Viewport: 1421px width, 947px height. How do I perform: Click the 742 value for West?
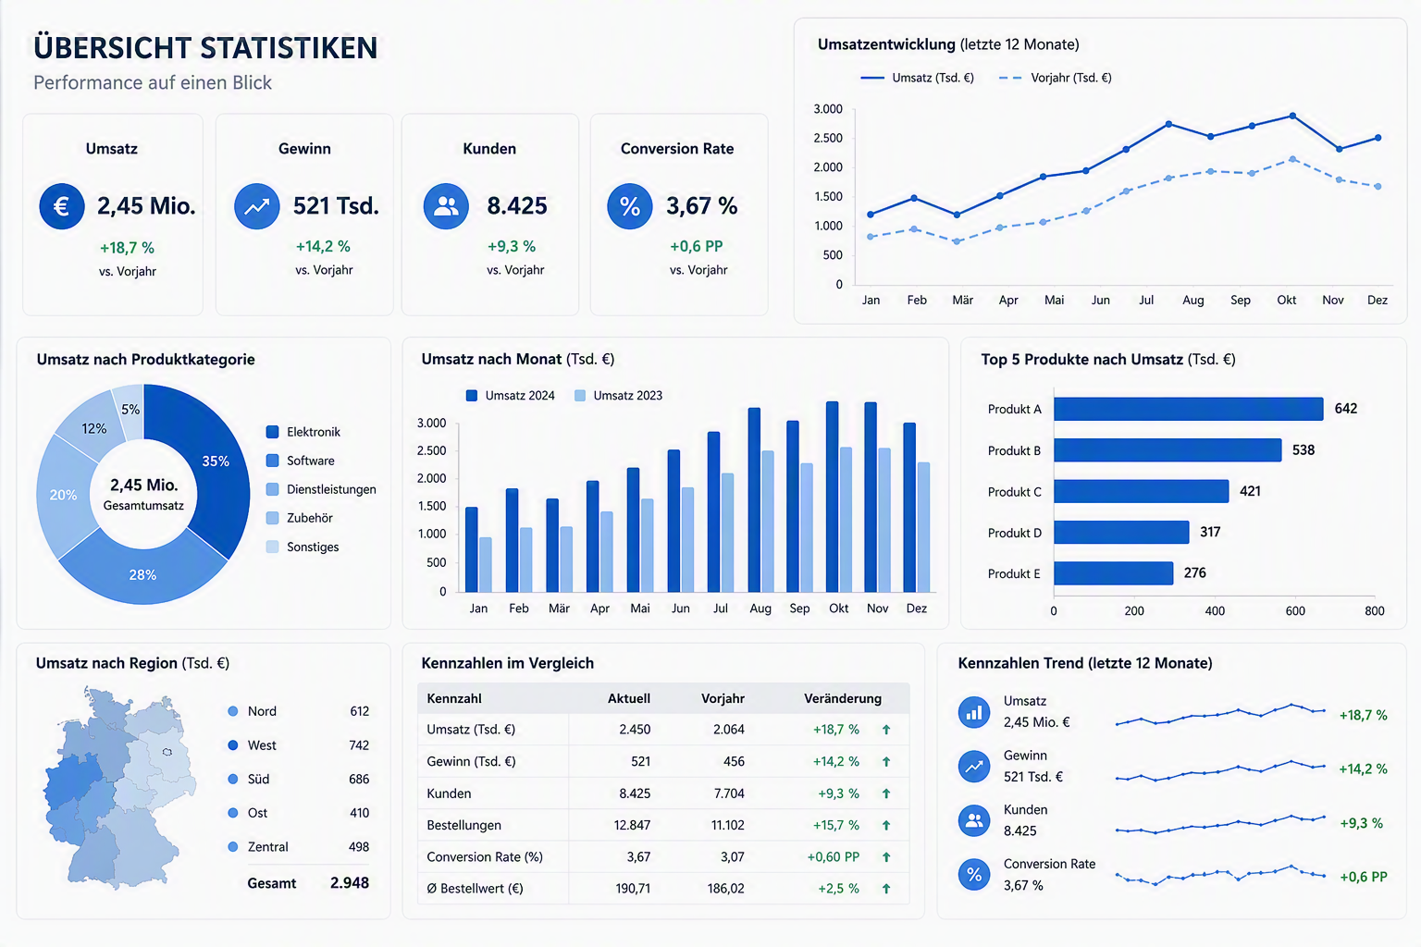click(x=359, y=745)
